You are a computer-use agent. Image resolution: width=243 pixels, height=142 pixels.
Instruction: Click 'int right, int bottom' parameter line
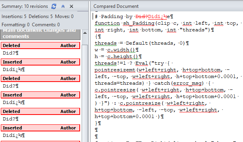(128, 30)
